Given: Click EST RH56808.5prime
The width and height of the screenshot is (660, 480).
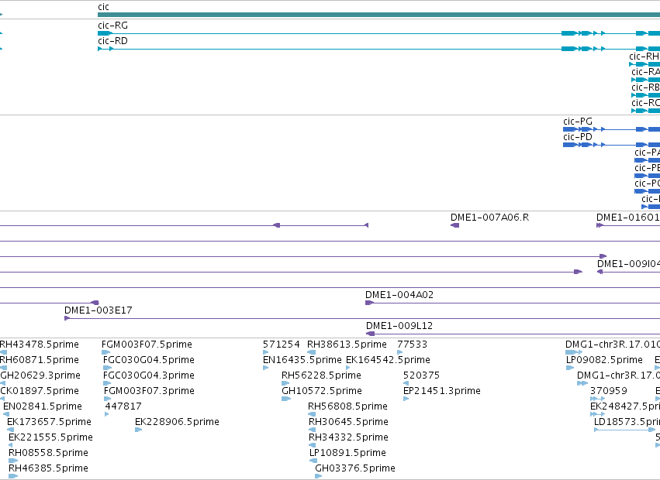Looking at the screenshot, I should [x=347, y=406].
